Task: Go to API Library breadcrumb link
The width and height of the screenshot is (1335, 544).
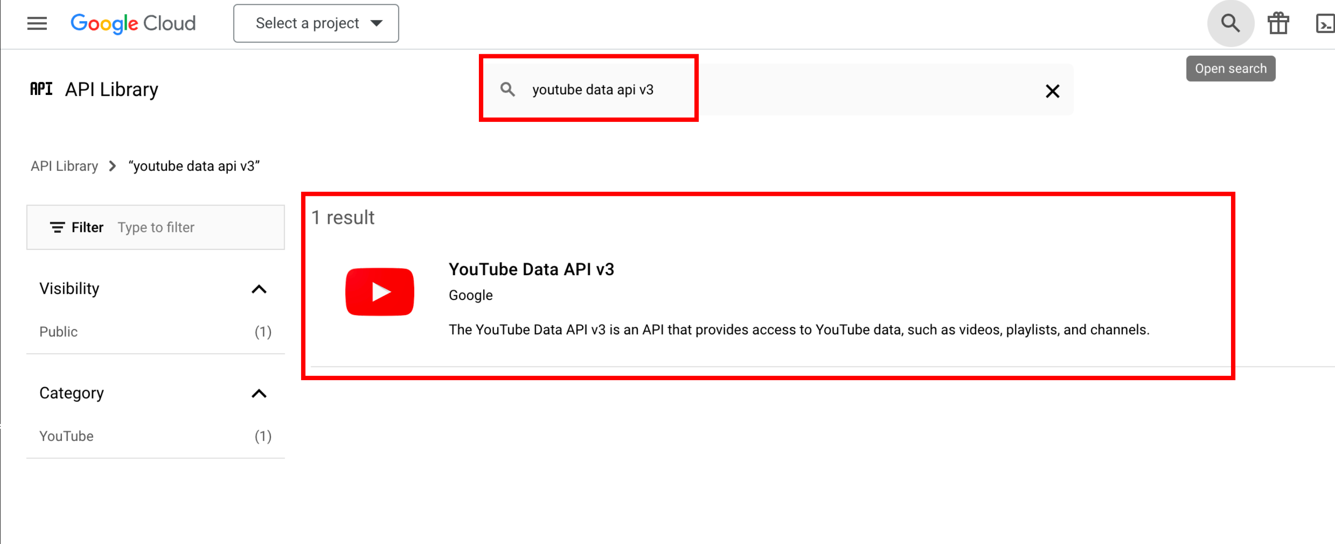Action: coord(64,166)
